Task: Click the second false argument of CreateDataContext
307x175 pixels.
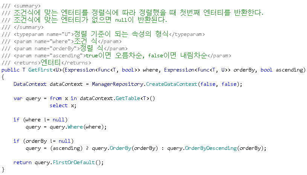Action: pos(229,84)
